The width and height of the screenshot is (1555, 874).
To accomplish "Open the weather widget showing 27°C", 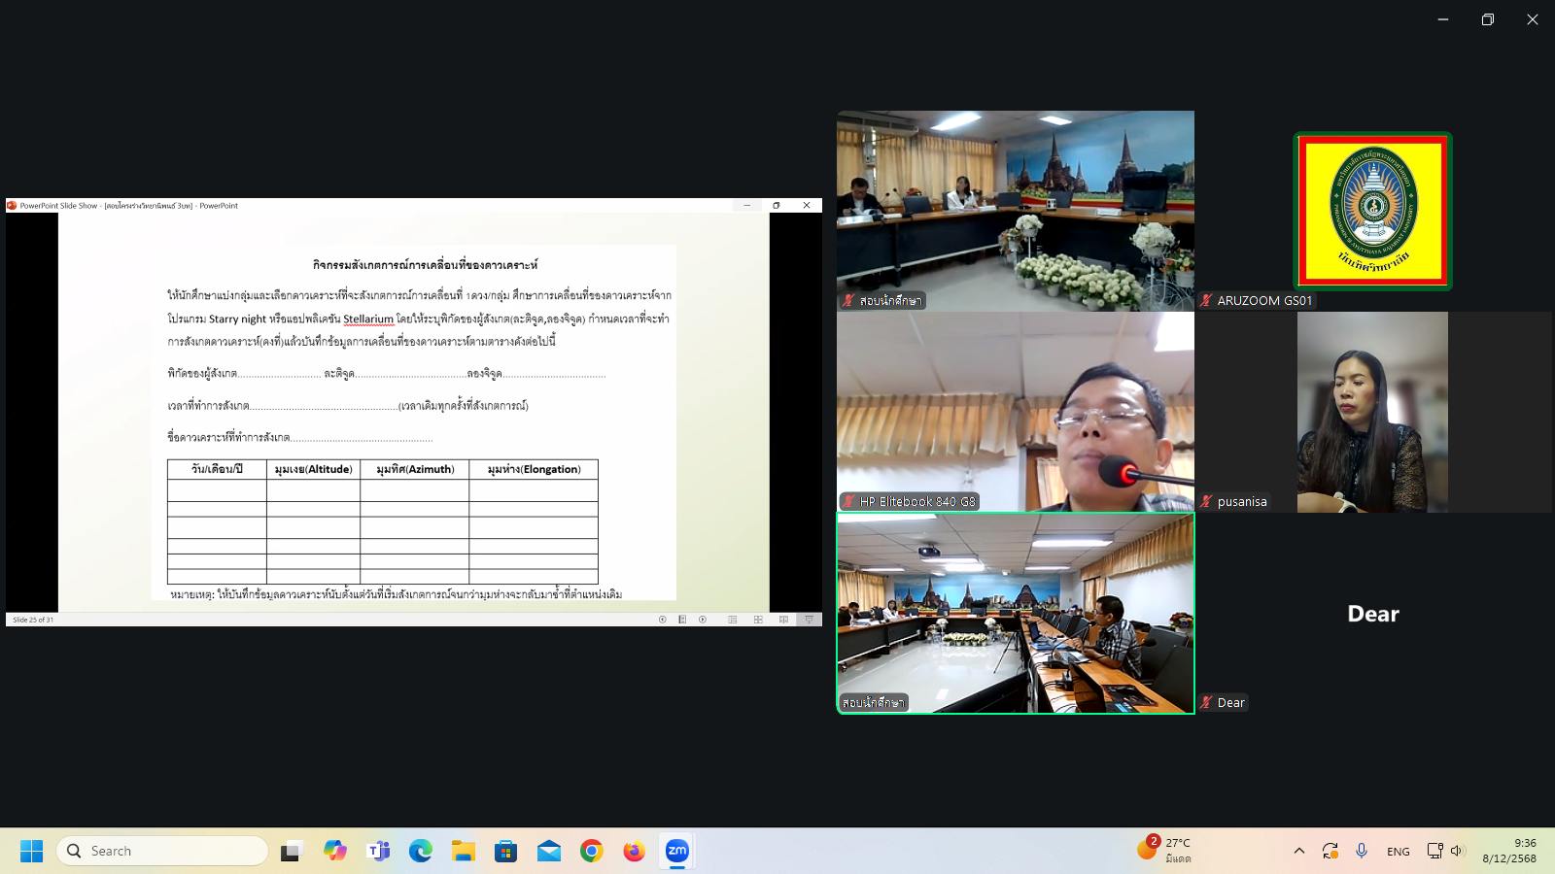I will pos(1164,851).
